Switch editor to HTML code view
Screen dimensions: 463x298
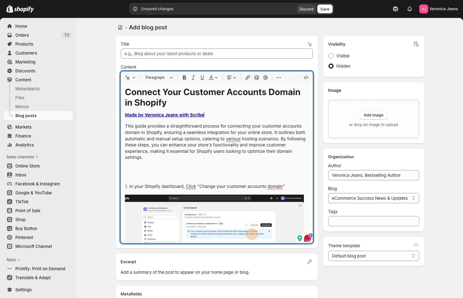[306, 78]
